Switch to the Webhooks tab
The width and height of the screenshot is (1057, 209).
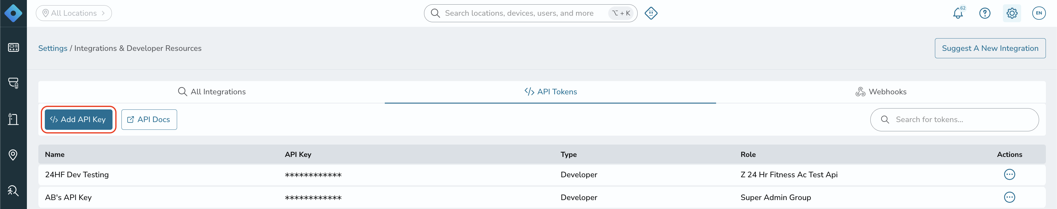(881, 92)
